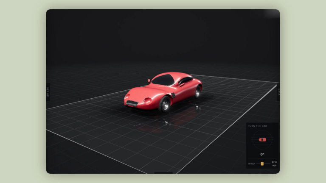Click the rear wheel of the red car
Viewport: 326px width, 183px height.
(197, 92)
